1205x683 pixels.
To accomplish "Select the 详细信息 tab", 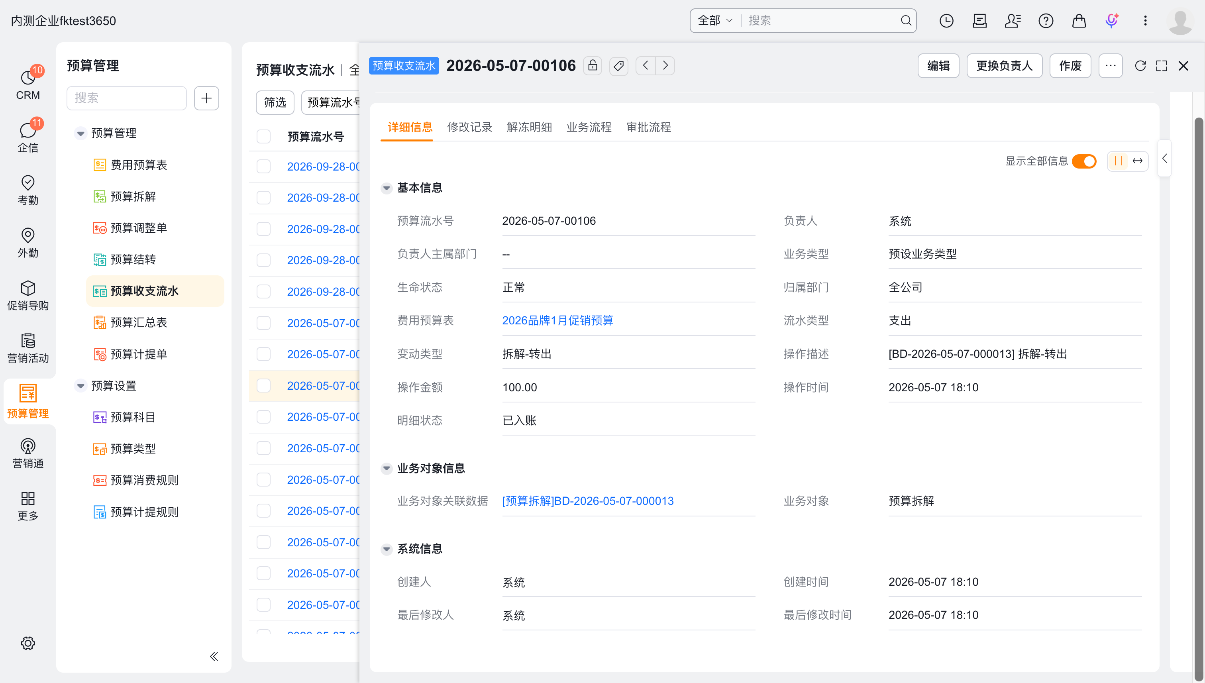I will [410, 127].
